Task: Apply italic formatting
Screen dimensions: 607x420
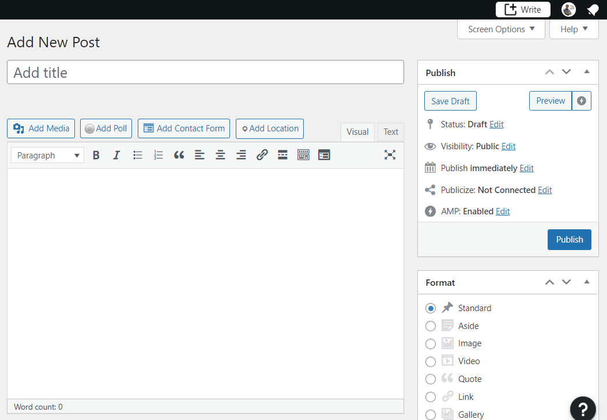Action: (116, 154)
